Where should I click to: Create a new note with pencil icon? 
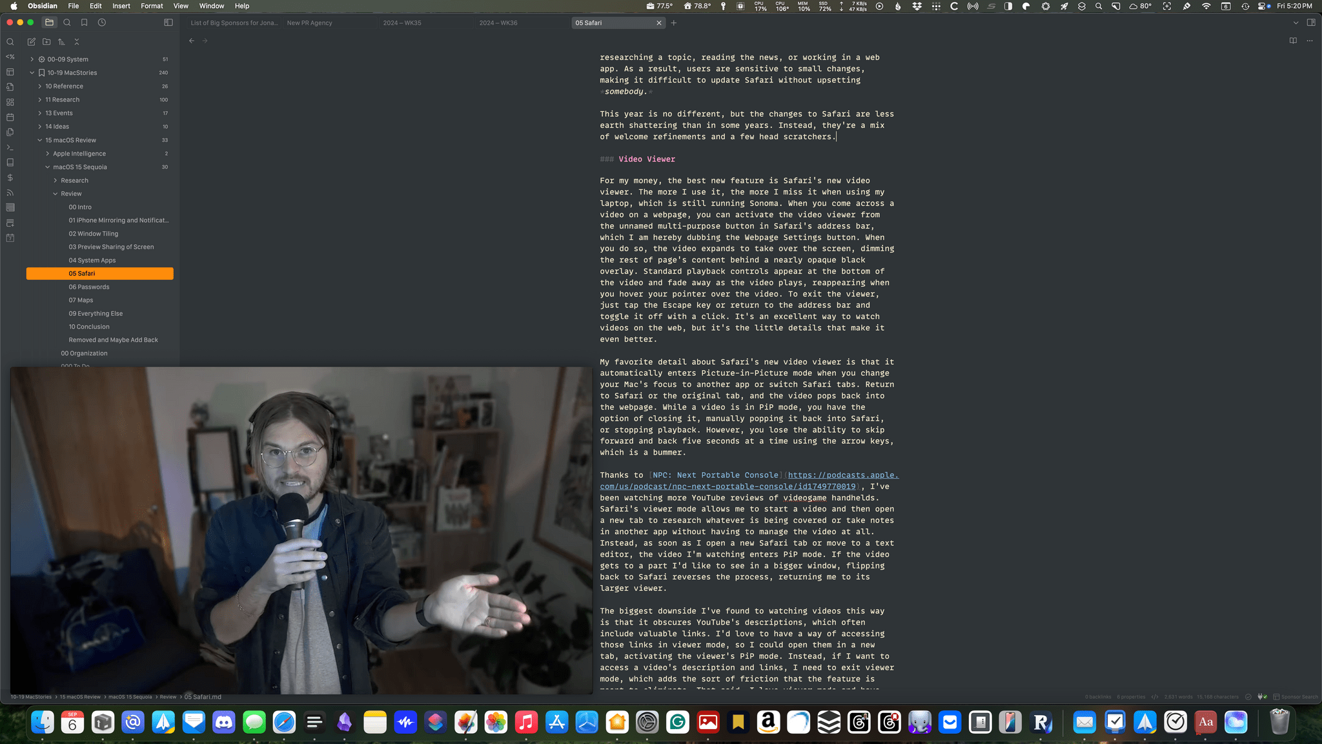pos(31,42)
